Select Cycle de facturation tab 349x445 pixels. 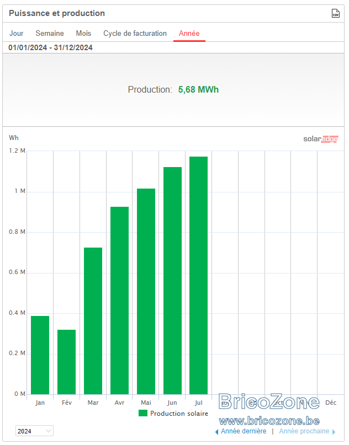(135, 33)
